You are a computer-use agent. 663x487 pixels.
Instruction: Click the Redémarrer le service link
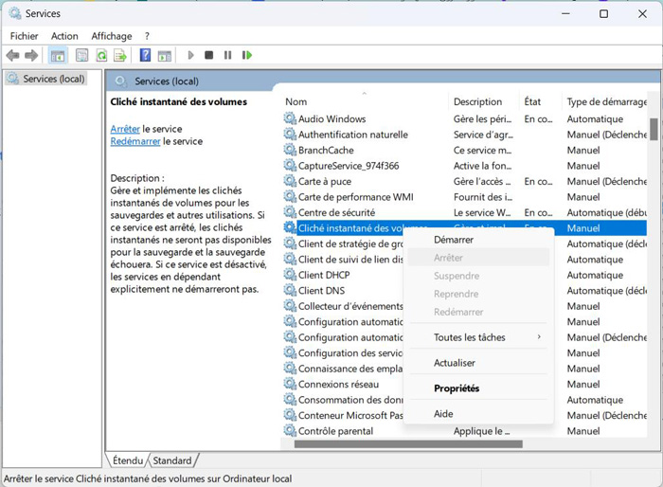pos(135,141)
